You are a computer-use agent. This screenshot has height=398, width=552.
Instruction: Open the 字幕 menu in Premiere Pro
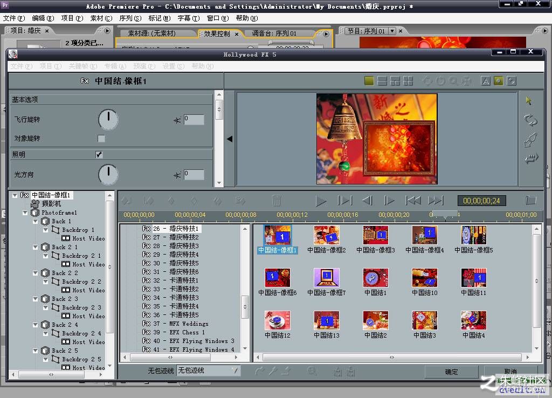coord(188,18)
